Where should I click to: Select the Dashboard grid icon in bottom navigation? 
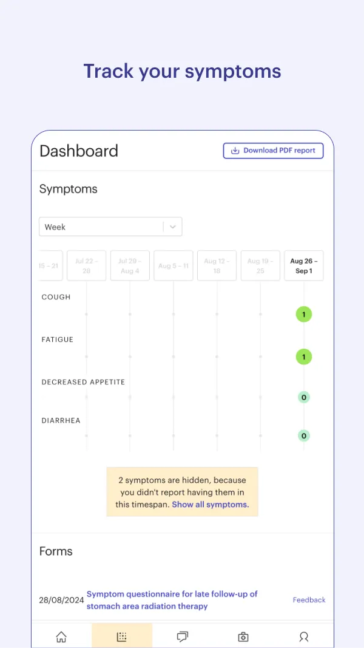121,636
